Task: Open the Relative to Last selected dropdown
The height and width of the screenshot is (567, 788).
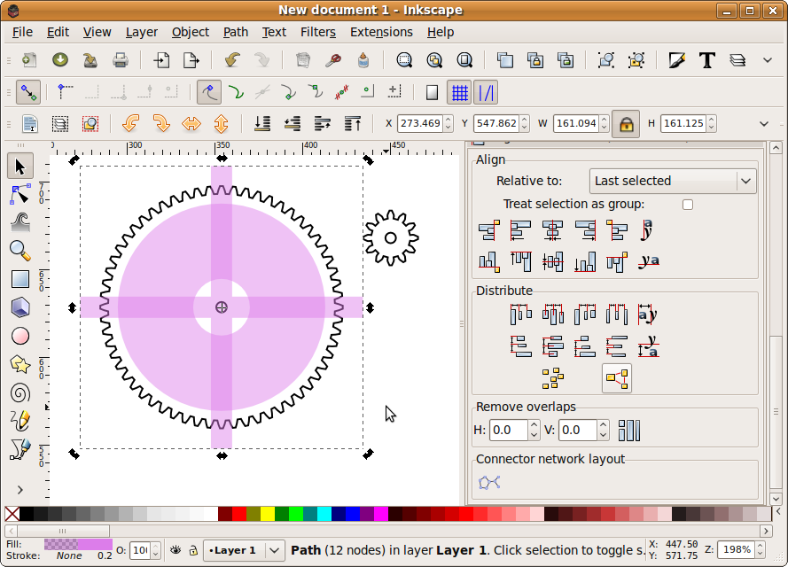Action: click(x=673, y=181)
